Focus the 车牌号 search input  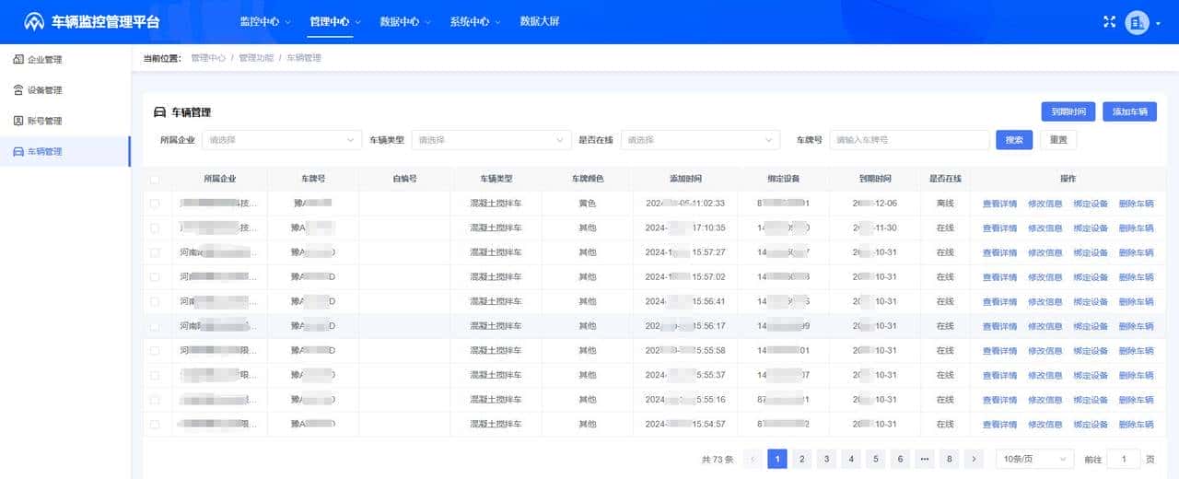tap(908, 140)
